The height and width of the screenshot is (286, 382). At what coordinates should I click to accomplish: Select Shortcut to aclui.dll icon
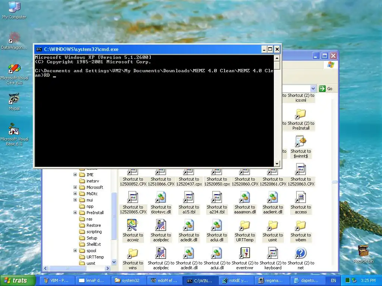(x=217, y=231)
